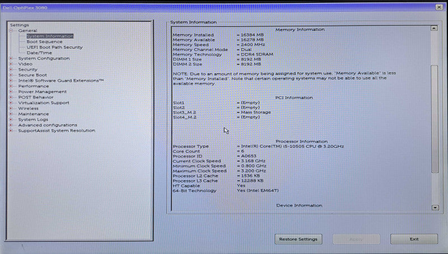Viewport: 448px width, 254px height.
Task: Open UEFI Boot Path Security
Action: click(54, 47)
